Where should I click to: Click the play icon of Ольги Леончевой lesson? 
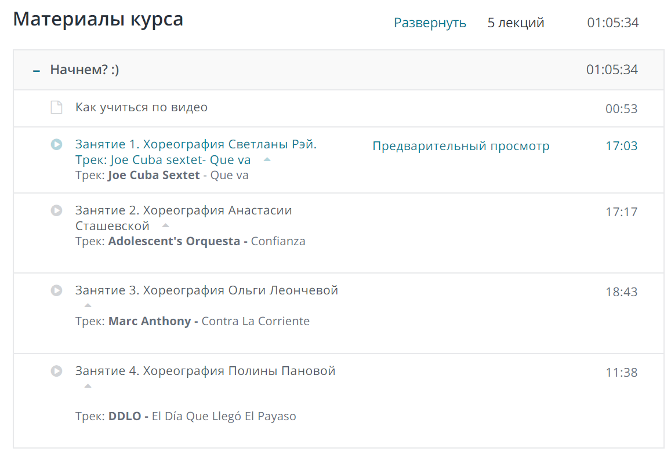[56, 290]
